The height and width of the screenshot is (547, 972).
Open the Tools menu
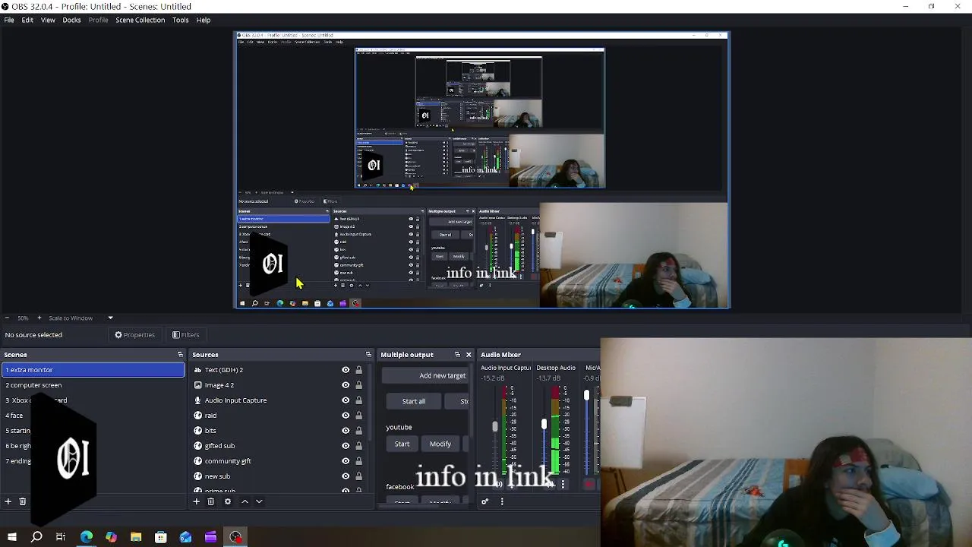[x=181, y=20]
